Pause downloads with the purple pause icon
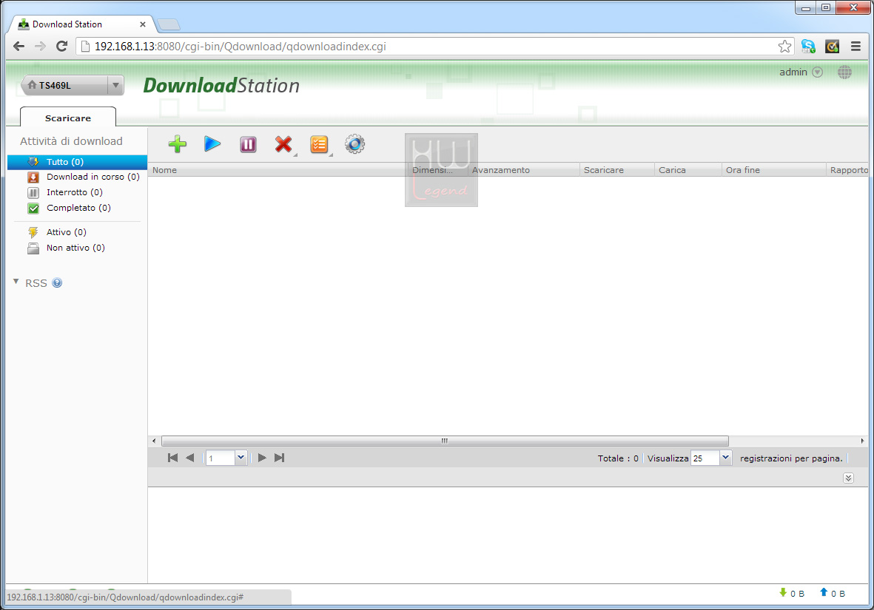Viewport: 874px width, 610px height. point(248,144)
